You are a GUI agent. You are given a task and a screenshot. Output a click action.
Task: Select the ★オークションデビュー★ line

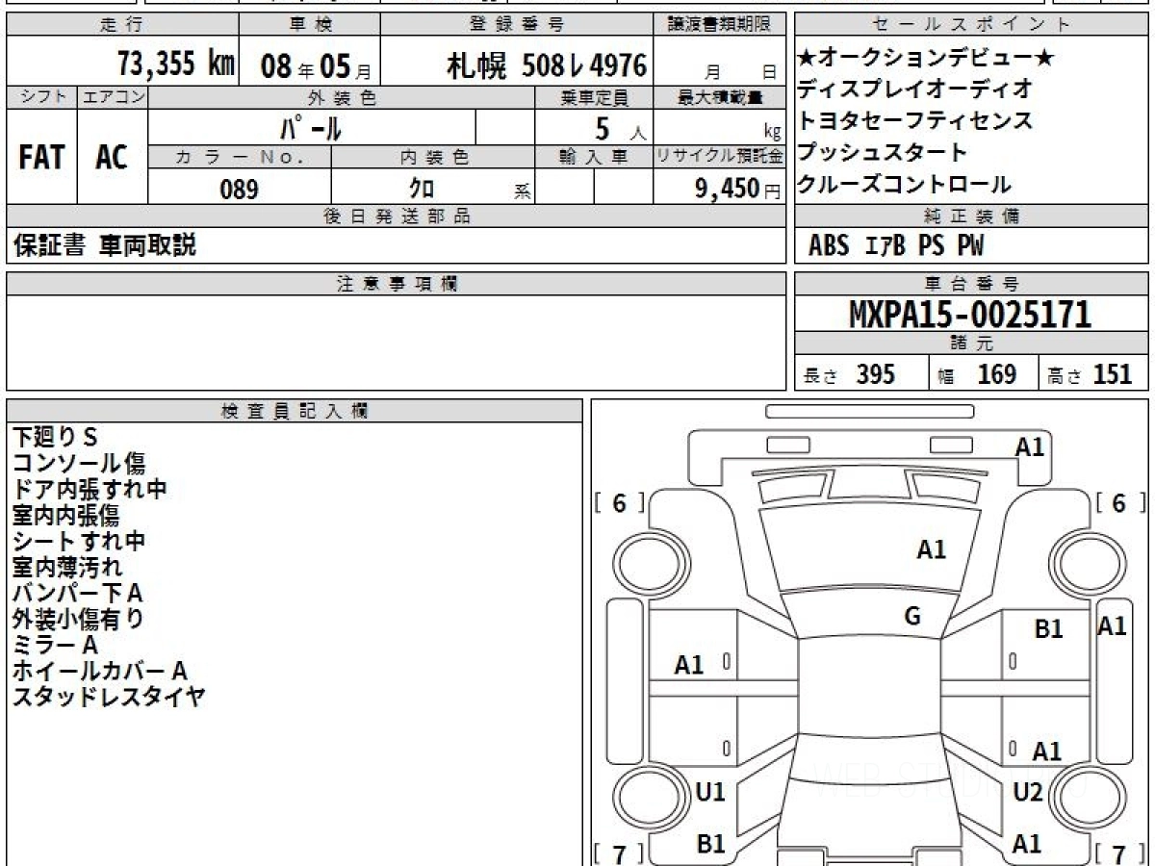pos(926,59)
